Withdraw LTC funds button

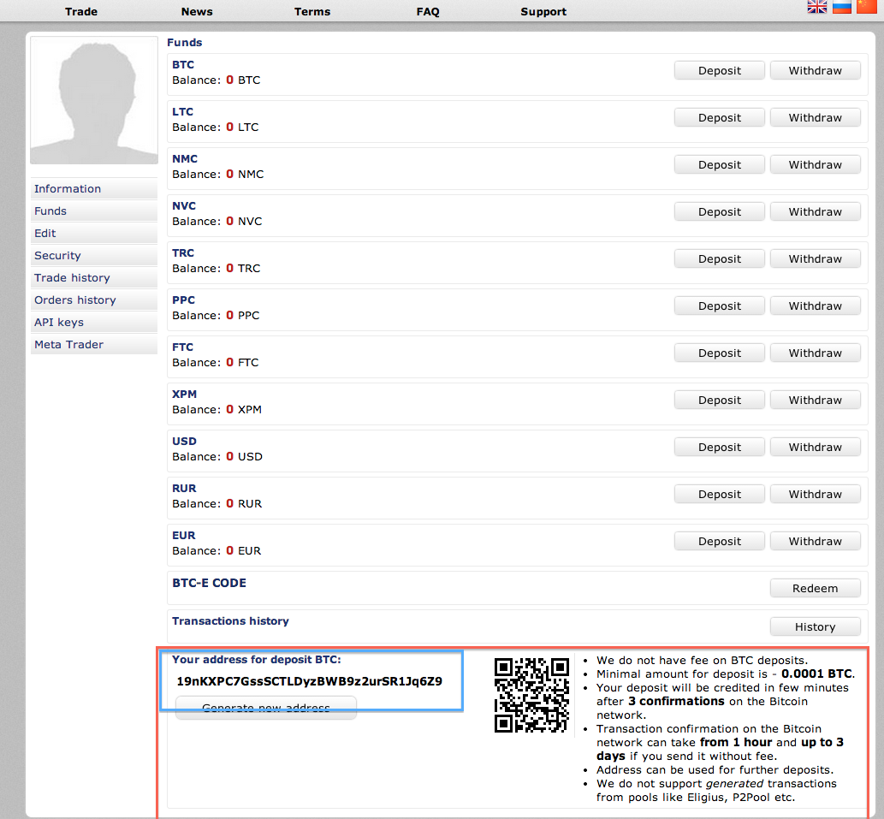[x=815, y=118]
